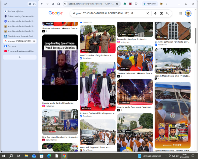This screenshot has width=198, height=159.
Task: Open PHOTOS: Arrival of dignitaries thumbnail
Action: 97,39
